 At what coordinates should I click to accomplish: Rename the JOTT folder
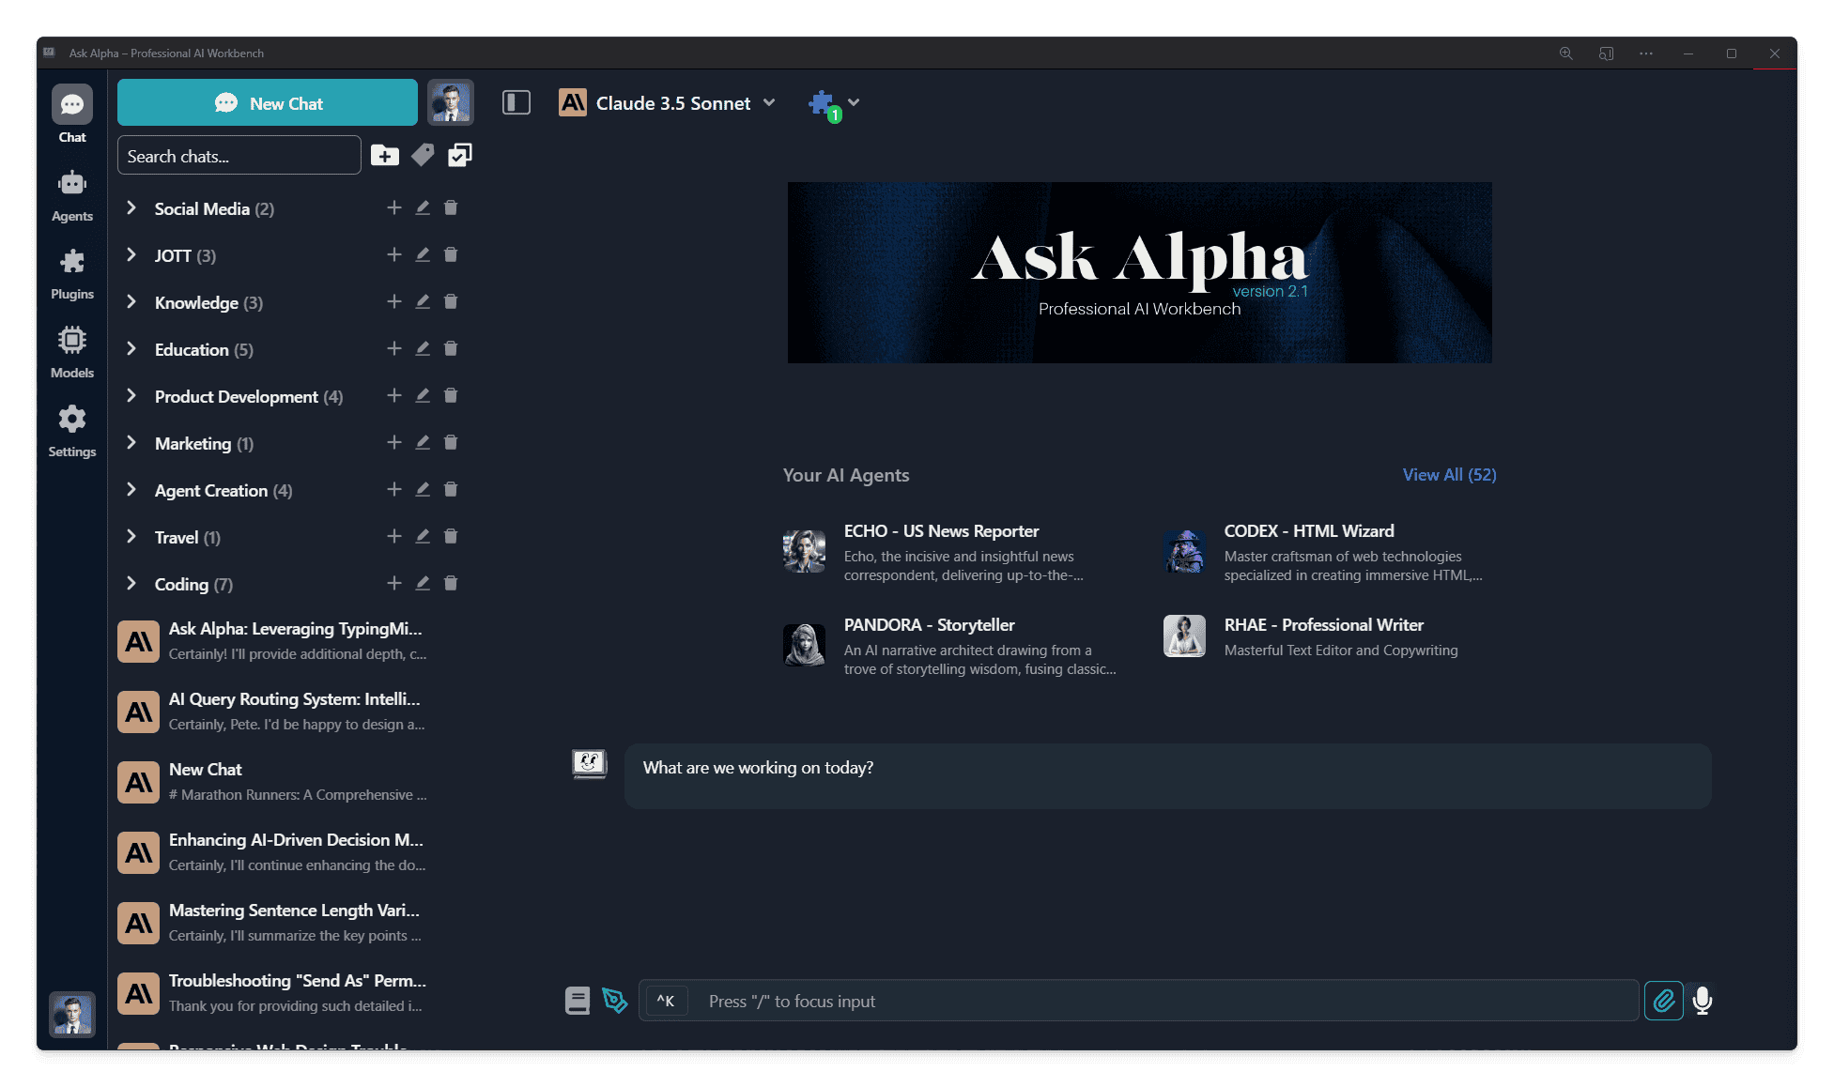click(423, 254)
